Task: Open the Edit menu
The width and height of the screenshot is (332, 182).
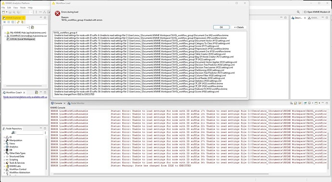Action: point(9,8)
